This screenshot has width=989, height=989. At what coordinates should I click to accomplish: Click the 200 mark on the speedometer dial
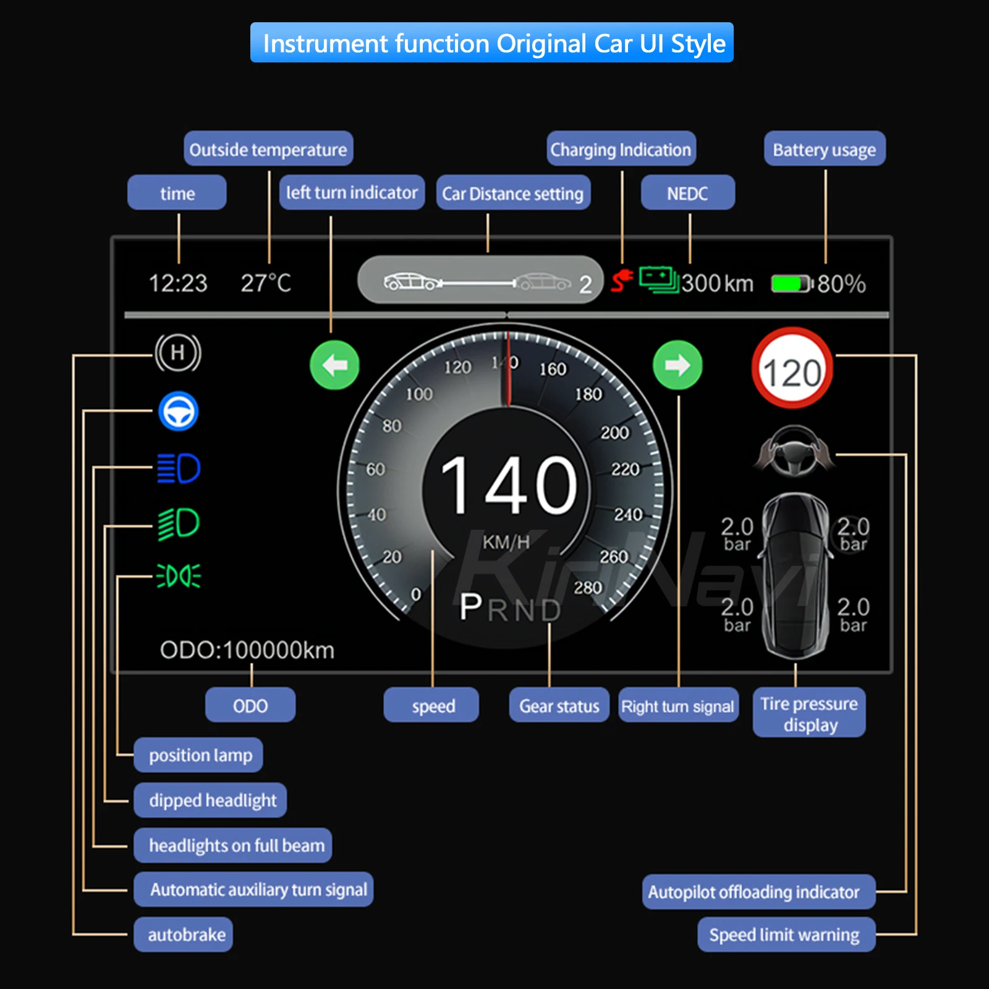point(615,433)
